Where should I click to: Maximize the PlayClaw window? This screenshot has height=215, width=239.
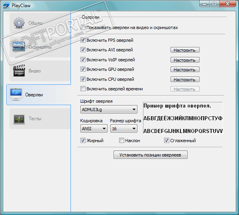[x=214, y=4]
